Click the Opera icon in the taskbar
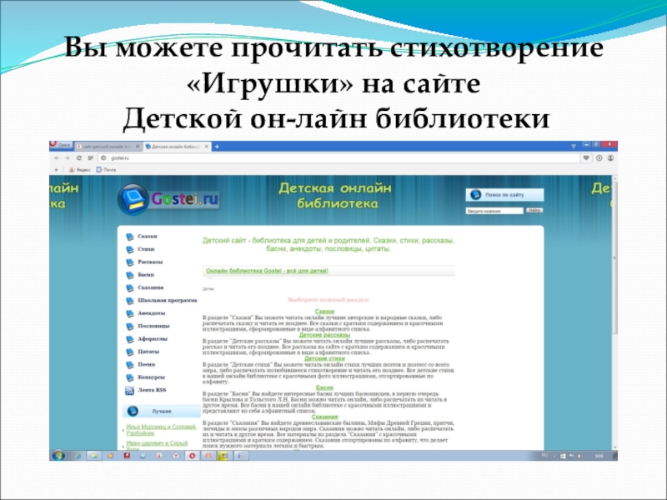 [192, 456]
